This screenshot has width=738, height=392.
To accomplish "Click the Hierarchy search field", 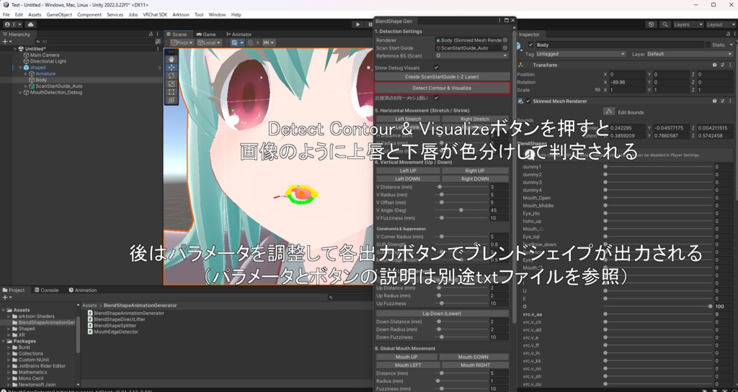I will point(94,41).
